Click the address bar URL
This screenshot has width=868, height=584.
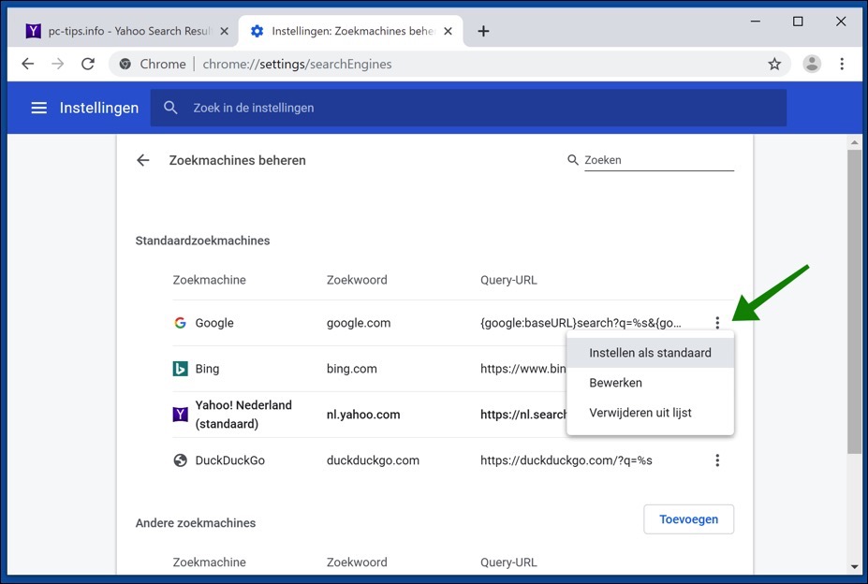coord(297,65)
